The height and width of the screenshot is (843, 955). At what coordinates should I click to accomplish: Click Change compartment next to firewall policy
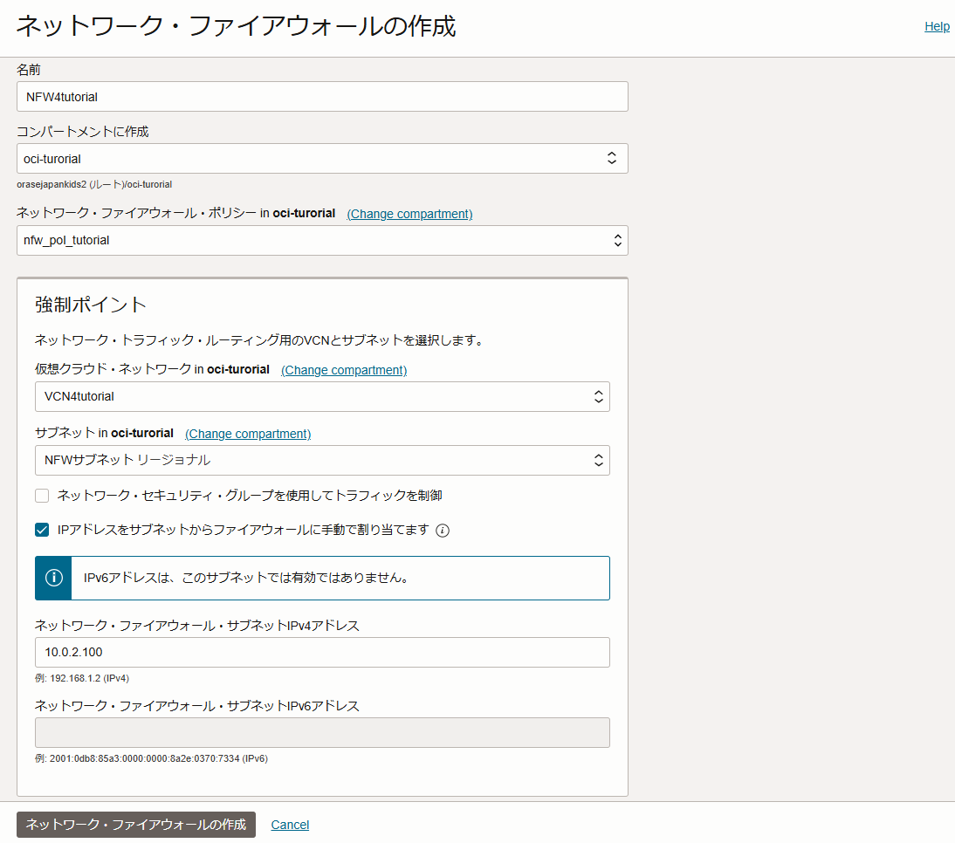click(x=409, y=213)
